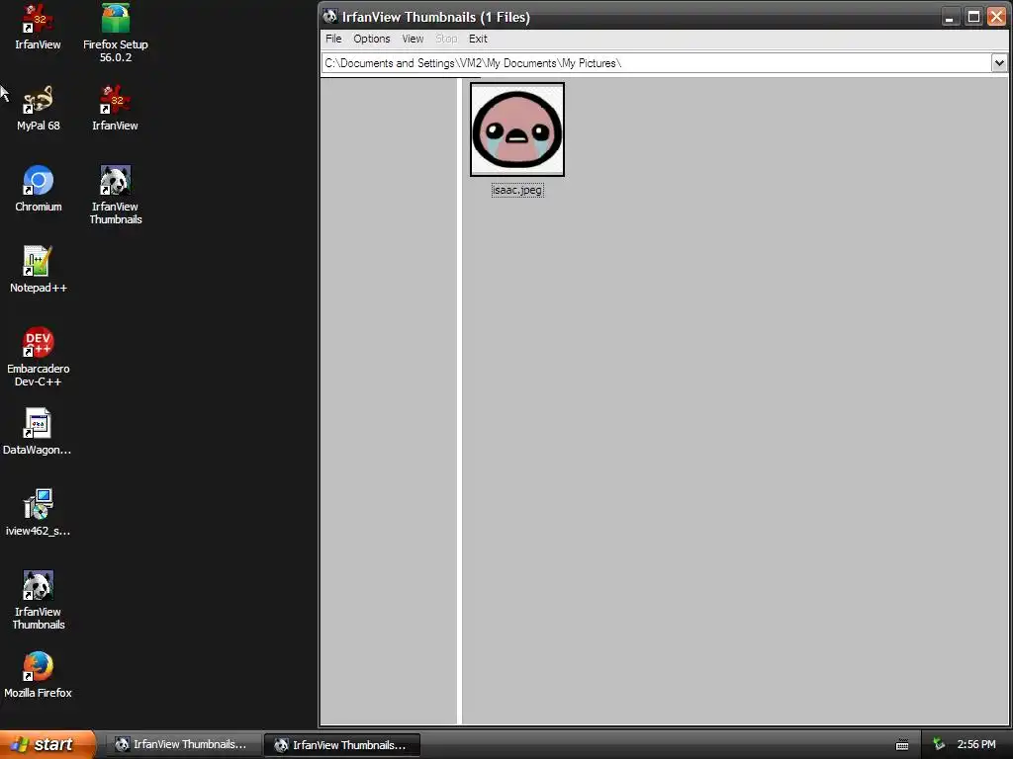Select the isaac.jpeg thumbnail image
The height and width of the screenshot is (759, 1013).
517,129
